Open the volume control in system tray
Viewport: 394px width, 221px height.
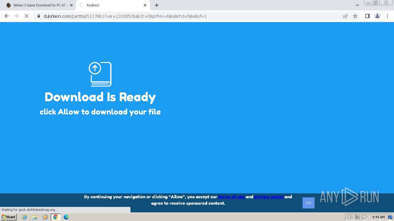[x=350, y=217]
